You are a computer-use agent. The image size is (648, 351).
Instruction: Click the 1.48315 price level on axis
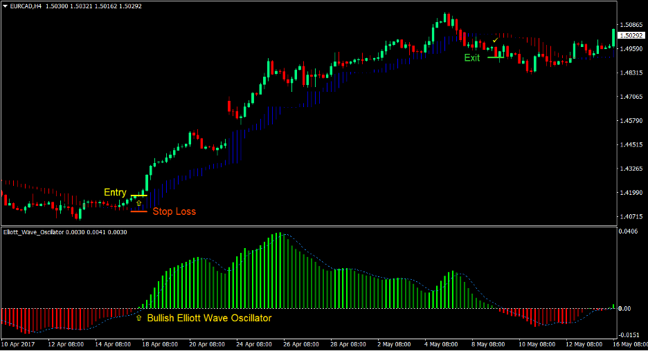[x=631, y=73]
